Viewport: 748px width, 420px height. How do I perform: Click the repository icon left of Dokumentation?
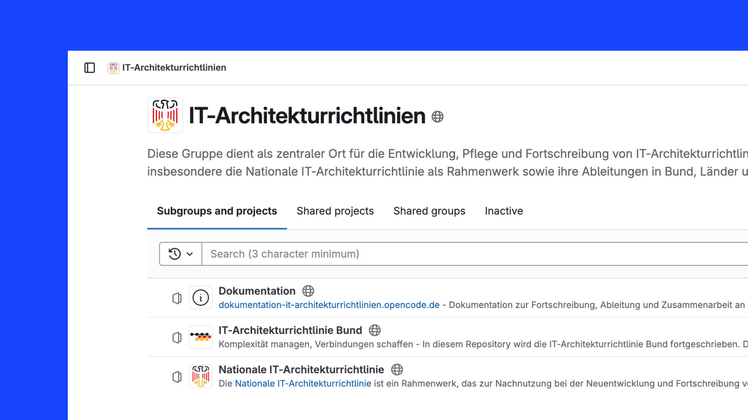177,298
